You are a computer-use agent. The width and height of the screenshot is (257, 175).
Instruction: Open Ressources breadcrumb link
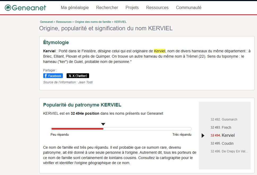[64, 22]
